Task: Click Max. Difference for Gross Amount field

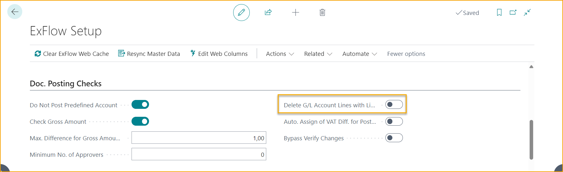Action: pyautogui.click(x=199, y=138)
